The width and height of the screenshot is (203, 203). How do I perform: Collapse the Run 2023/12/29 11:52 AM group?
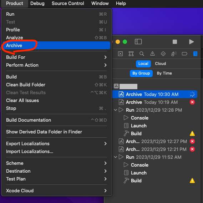pyautogui.click(x=116, y=157)
